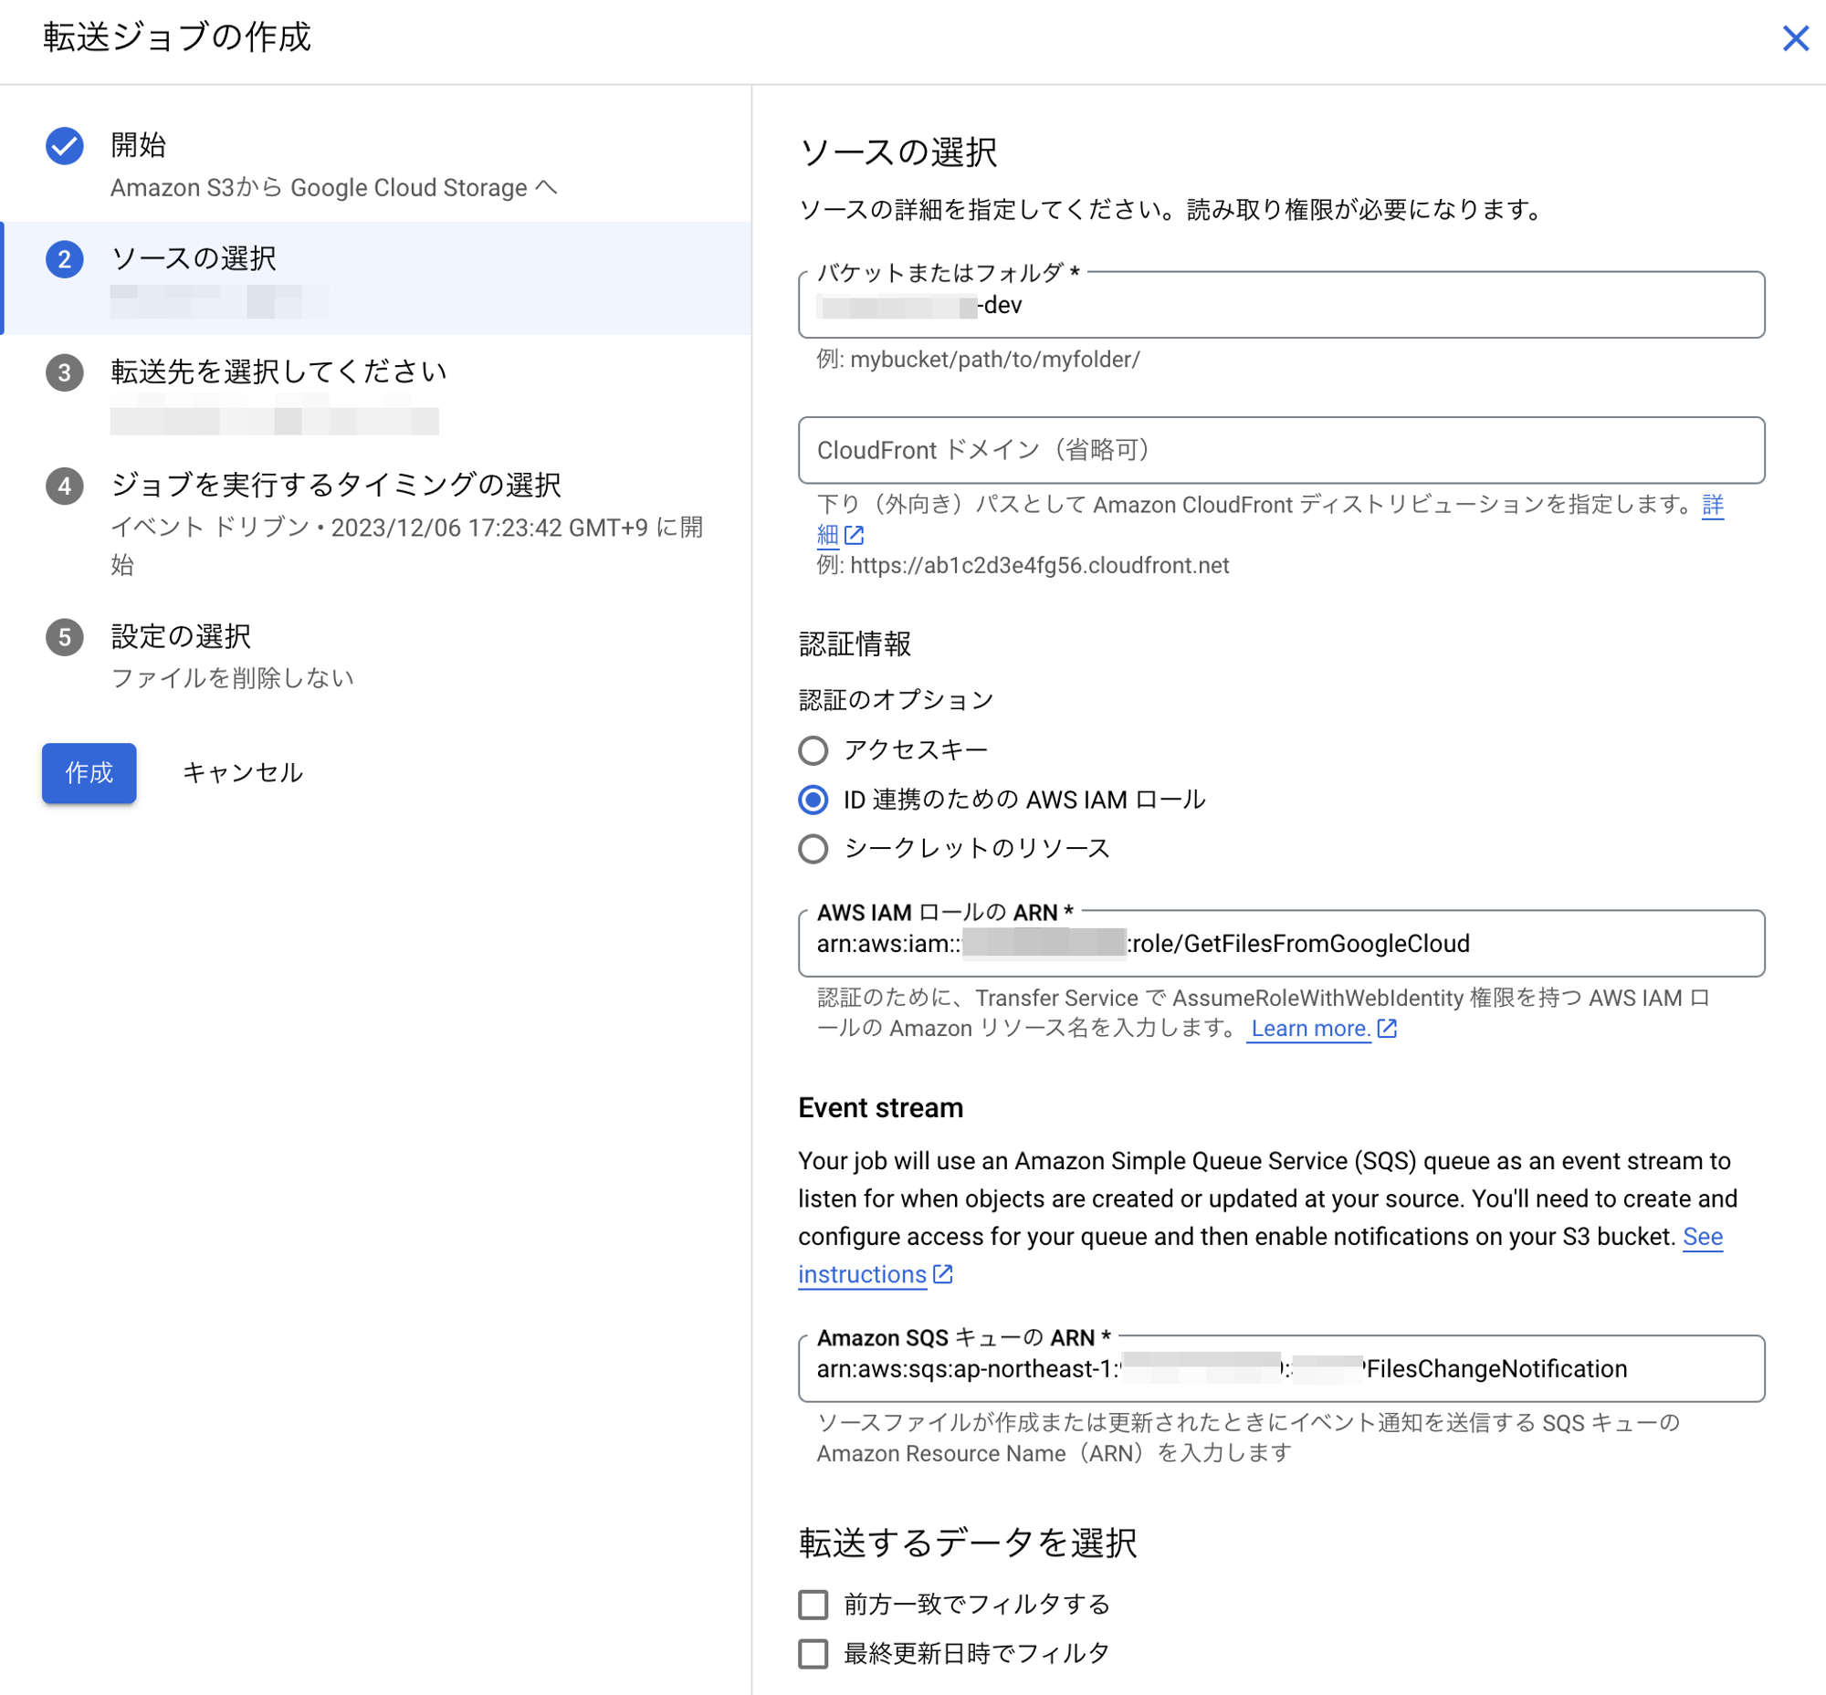
Task: Go to ジョブを実行するタイミングの選択 step
Action: pyautogui.click(x=336, y=486)
